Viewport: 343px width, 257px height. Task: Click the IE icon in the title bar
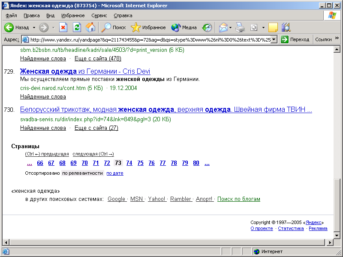coord(5,5)
